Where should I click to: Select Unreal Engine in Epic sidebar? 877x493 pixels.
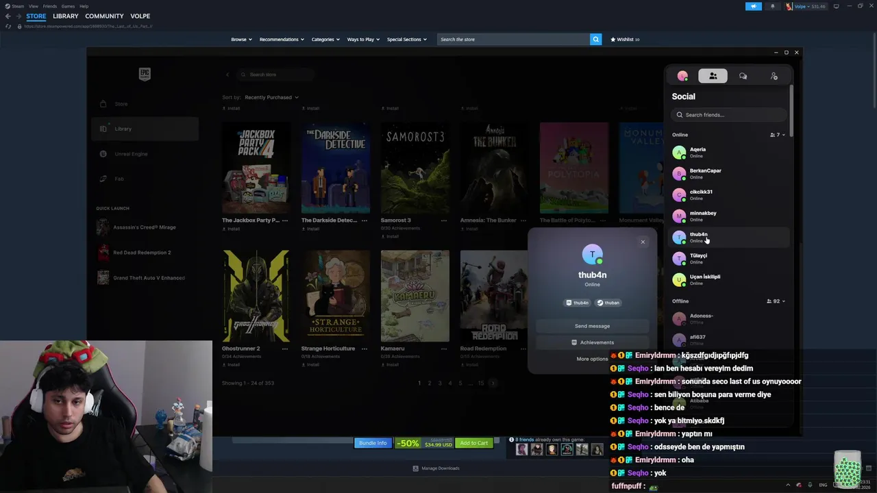[x=145, y=154]
